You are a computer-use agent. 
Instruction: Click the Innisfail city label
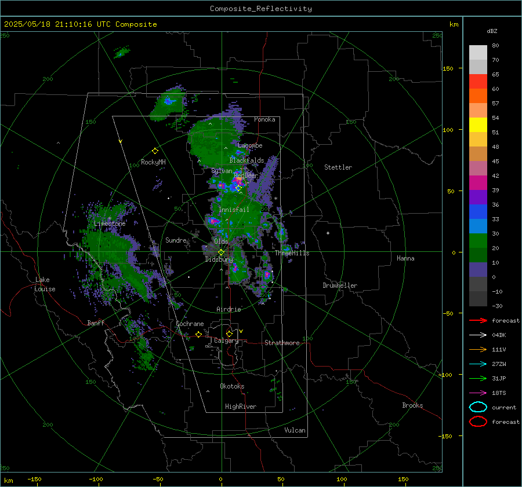pyautogui.click(x=234, y=210)
